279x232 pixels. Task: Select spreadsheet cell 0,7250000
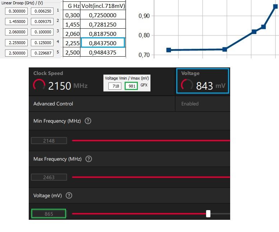103,15
